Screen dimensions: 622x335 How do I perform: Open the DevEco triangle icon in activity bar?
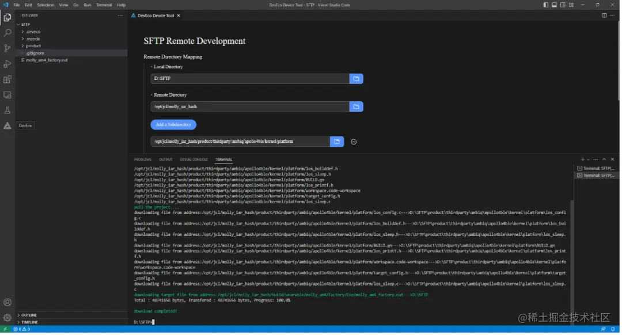coord(7,126)
